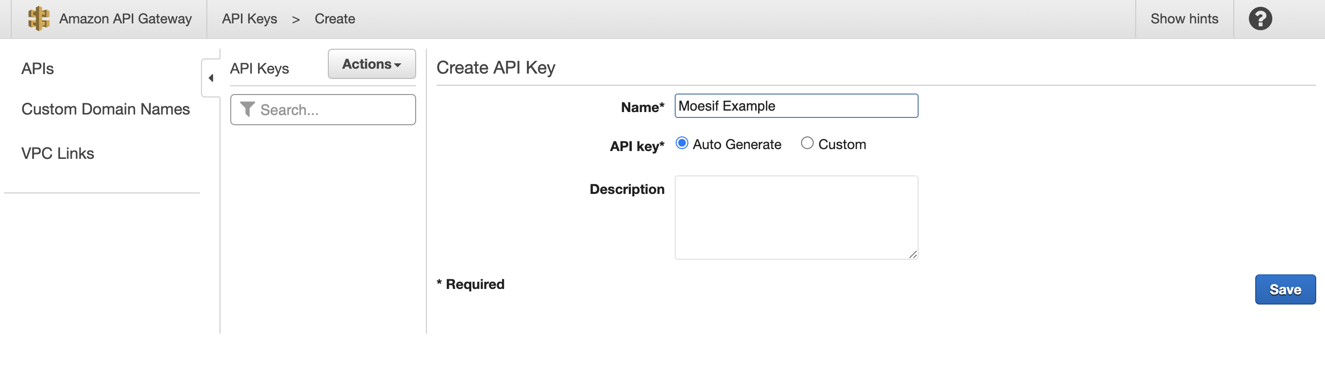Navigate to VPC Links
Image resolution: width=1325 pixels, height=382 pixels.
[x=58, y=153]
